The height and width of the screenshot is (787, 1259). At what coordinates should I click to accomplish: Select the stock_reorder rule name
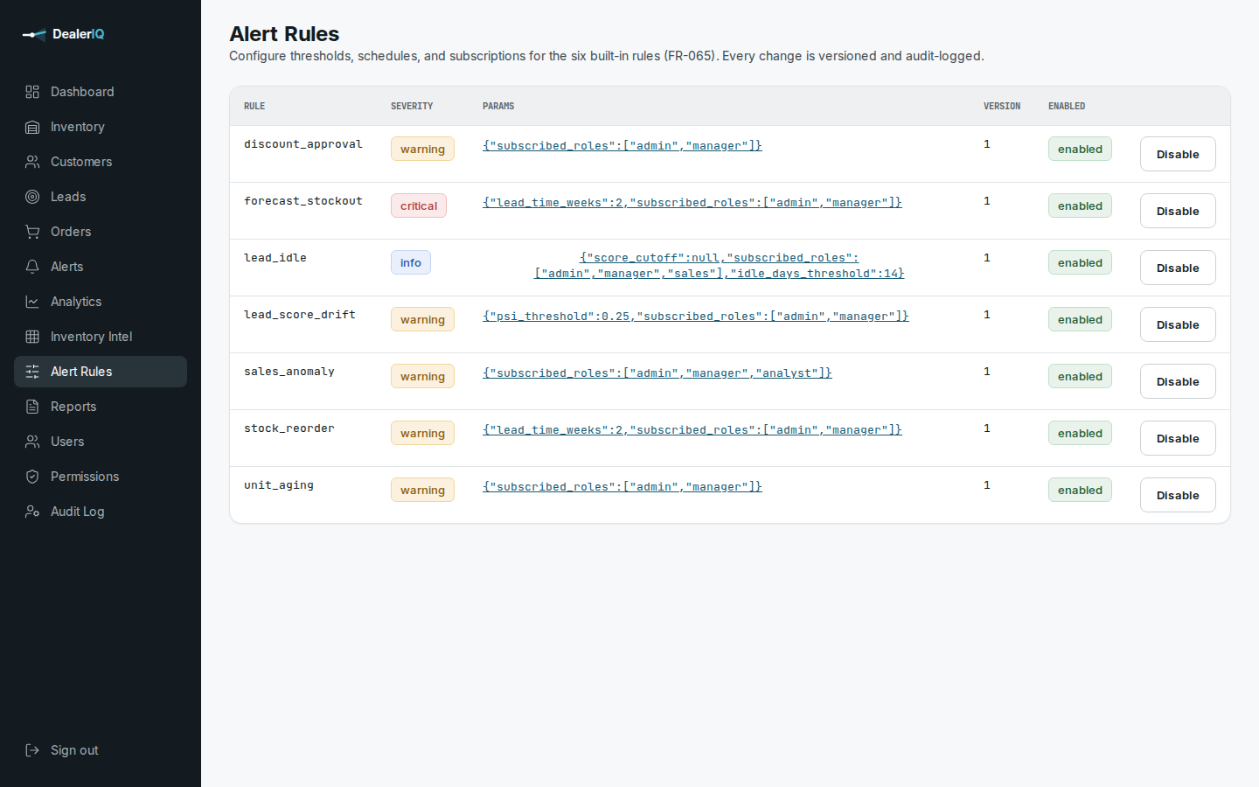pyautogui.click(x=289, y=428)
